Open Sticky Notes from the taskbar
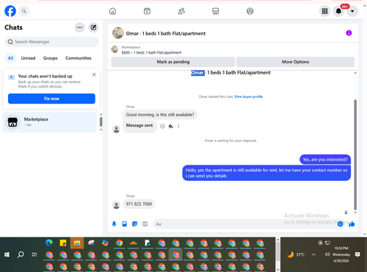The width and height of the screenshot is (367, 272). point(63,243)
